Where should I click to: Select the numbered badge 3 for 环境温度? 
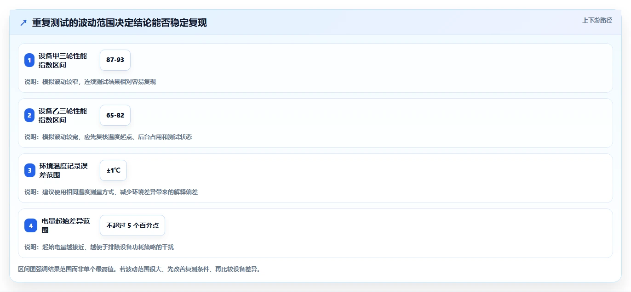coord(30,170)
